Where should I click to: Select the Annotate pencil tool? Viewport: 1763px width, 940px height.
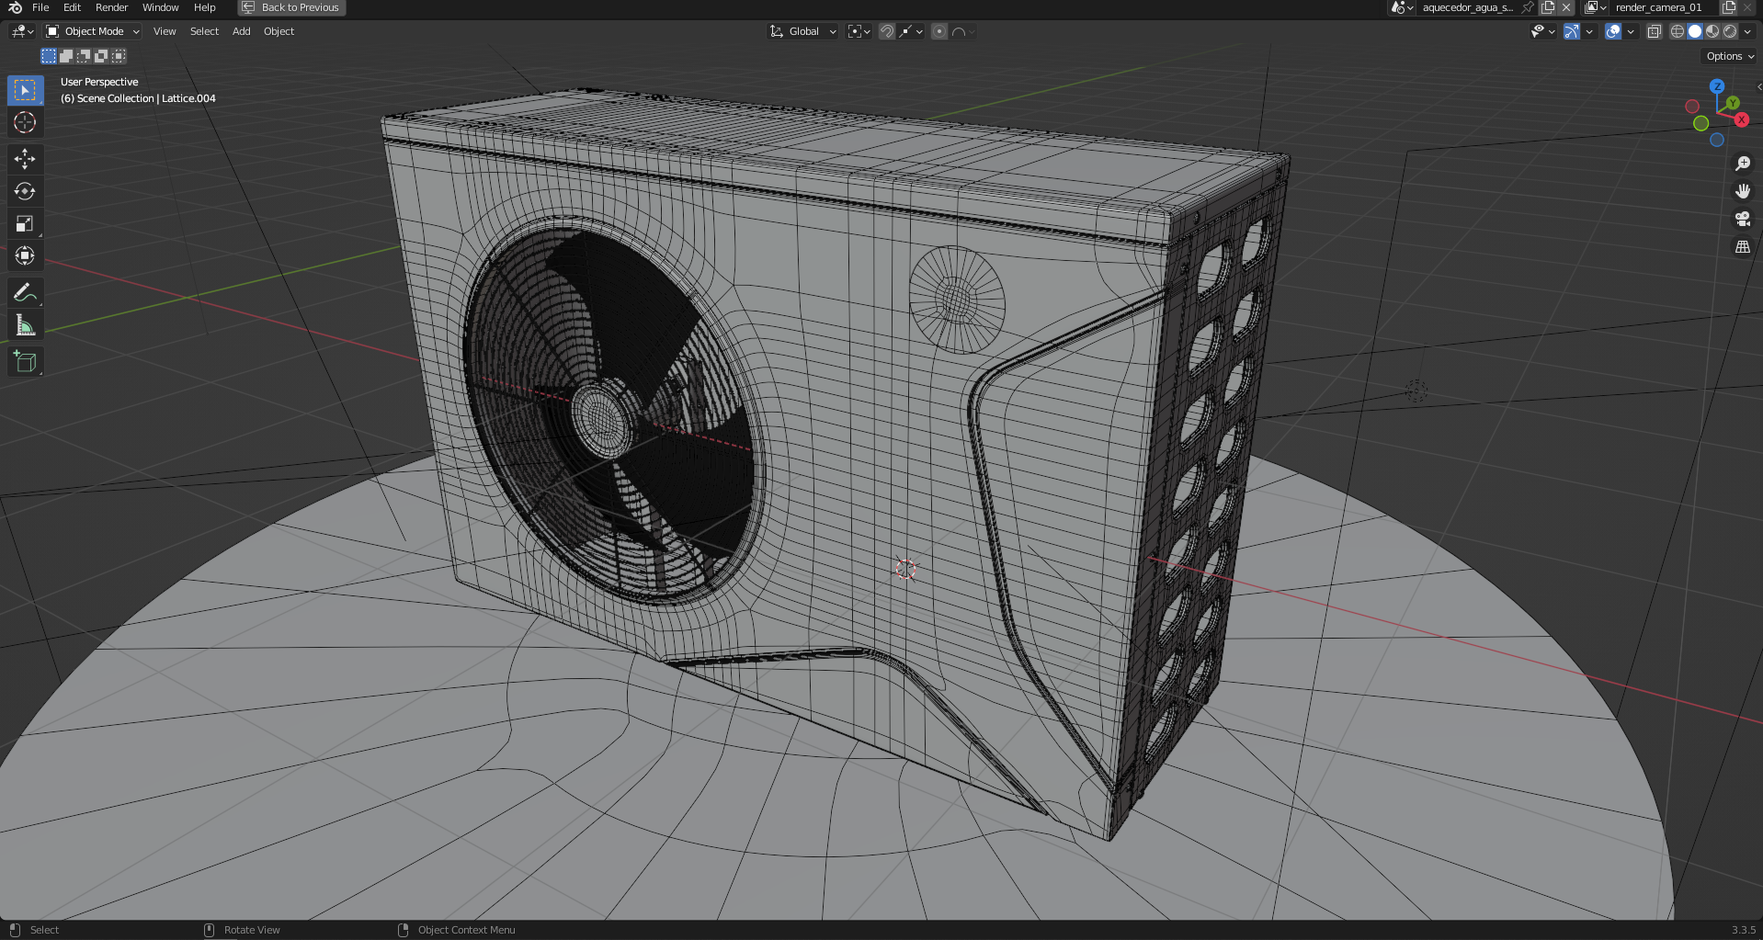[x=25, y=293]
